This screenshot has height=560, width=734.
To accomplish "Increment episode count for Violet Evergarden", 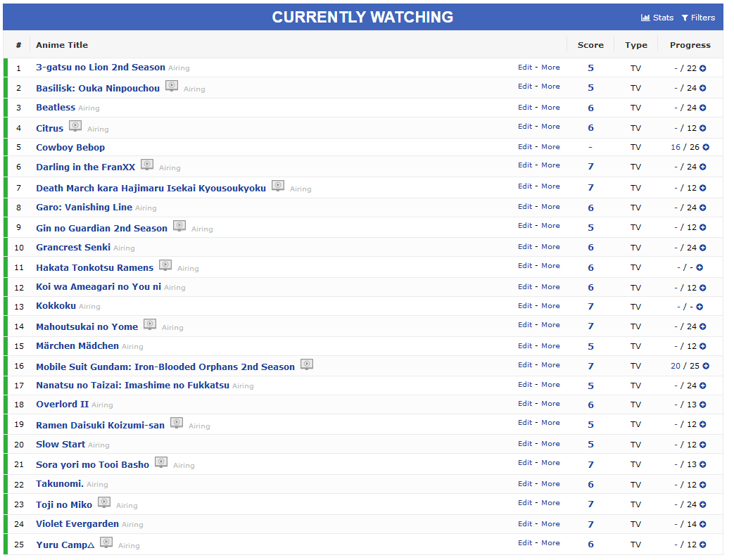I will (702, 524).
